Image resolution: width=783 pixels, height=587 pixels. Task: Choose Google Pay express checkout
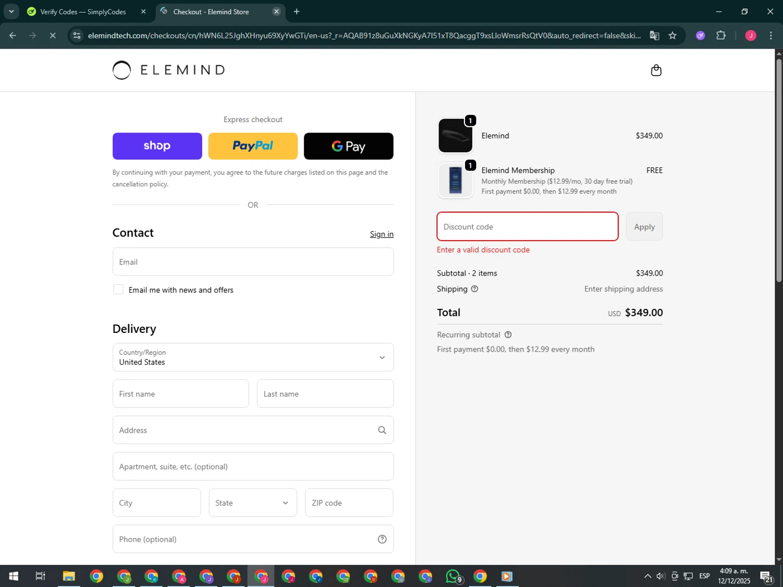(x=348, y=146)
